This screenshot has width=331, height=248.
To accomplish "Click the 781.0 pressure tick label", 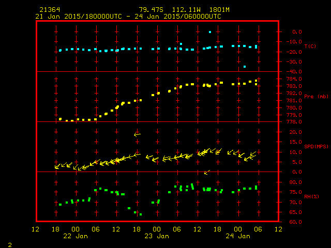I will click(294, 101).
